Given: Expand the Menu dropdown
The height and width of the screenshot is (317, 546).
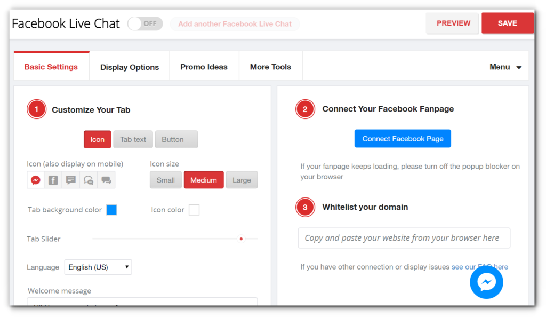Looking at the screenshot, I should [505, 67].
